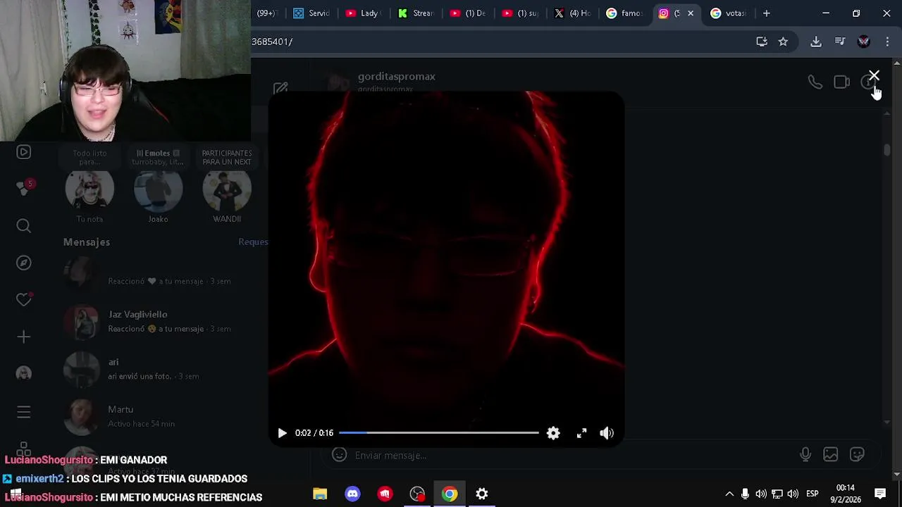The height and width of the screenshot is (507, 902).
Task: Open profile avatar in Instagram sidebar
Action: 23,374
